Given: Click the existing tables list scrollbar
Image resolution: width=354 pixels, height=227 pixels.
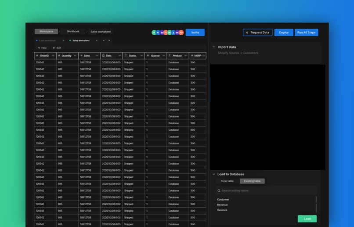Looking at the screenshot, I should tap(316, 205).
